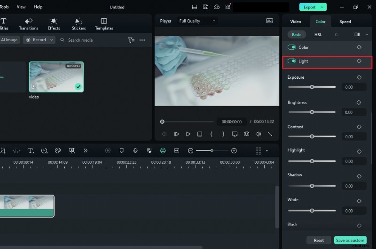The image size is (376, 249).
Task: Click the Contrast slider handle
Action: (312, 136)
